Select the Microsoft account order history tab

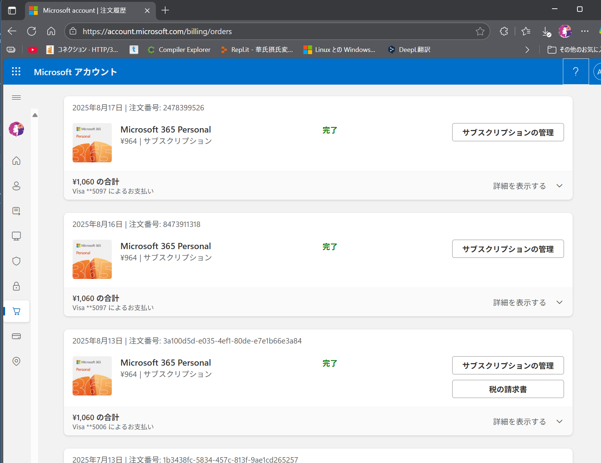pyautogui.click(x=90, y=11)
